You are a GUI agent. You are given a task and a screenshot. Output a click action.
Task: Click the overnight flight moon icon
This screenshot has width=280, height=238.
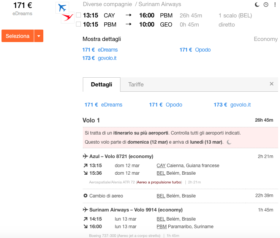point(257,5)
